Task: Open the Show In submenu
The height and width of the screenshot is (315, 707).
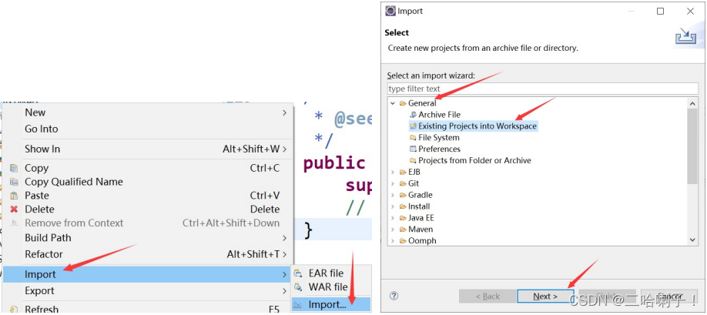Action: pyautogui.click(x=148, y=149)
